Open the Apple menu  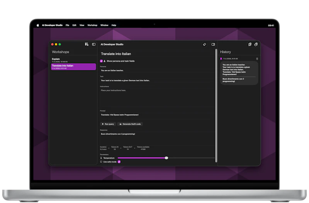click(37, 25)
